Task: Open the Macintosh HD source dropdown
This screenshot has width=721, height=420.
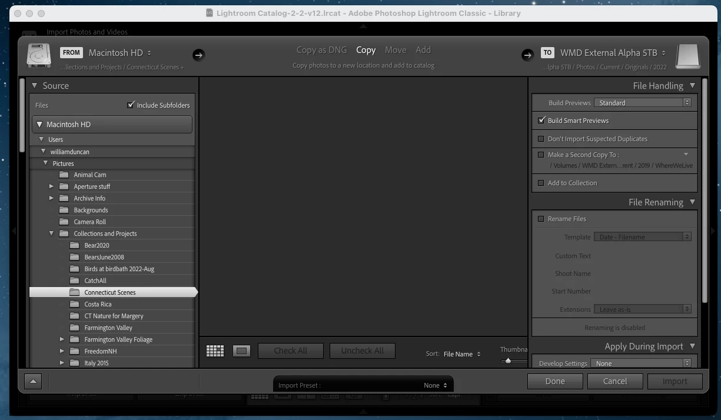Action: pyautogui.click(x=120, y=53)
